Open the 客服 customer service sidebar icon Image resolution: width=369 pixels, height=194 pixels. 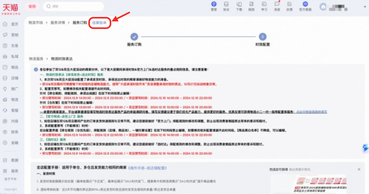click(x=5, y=110)
